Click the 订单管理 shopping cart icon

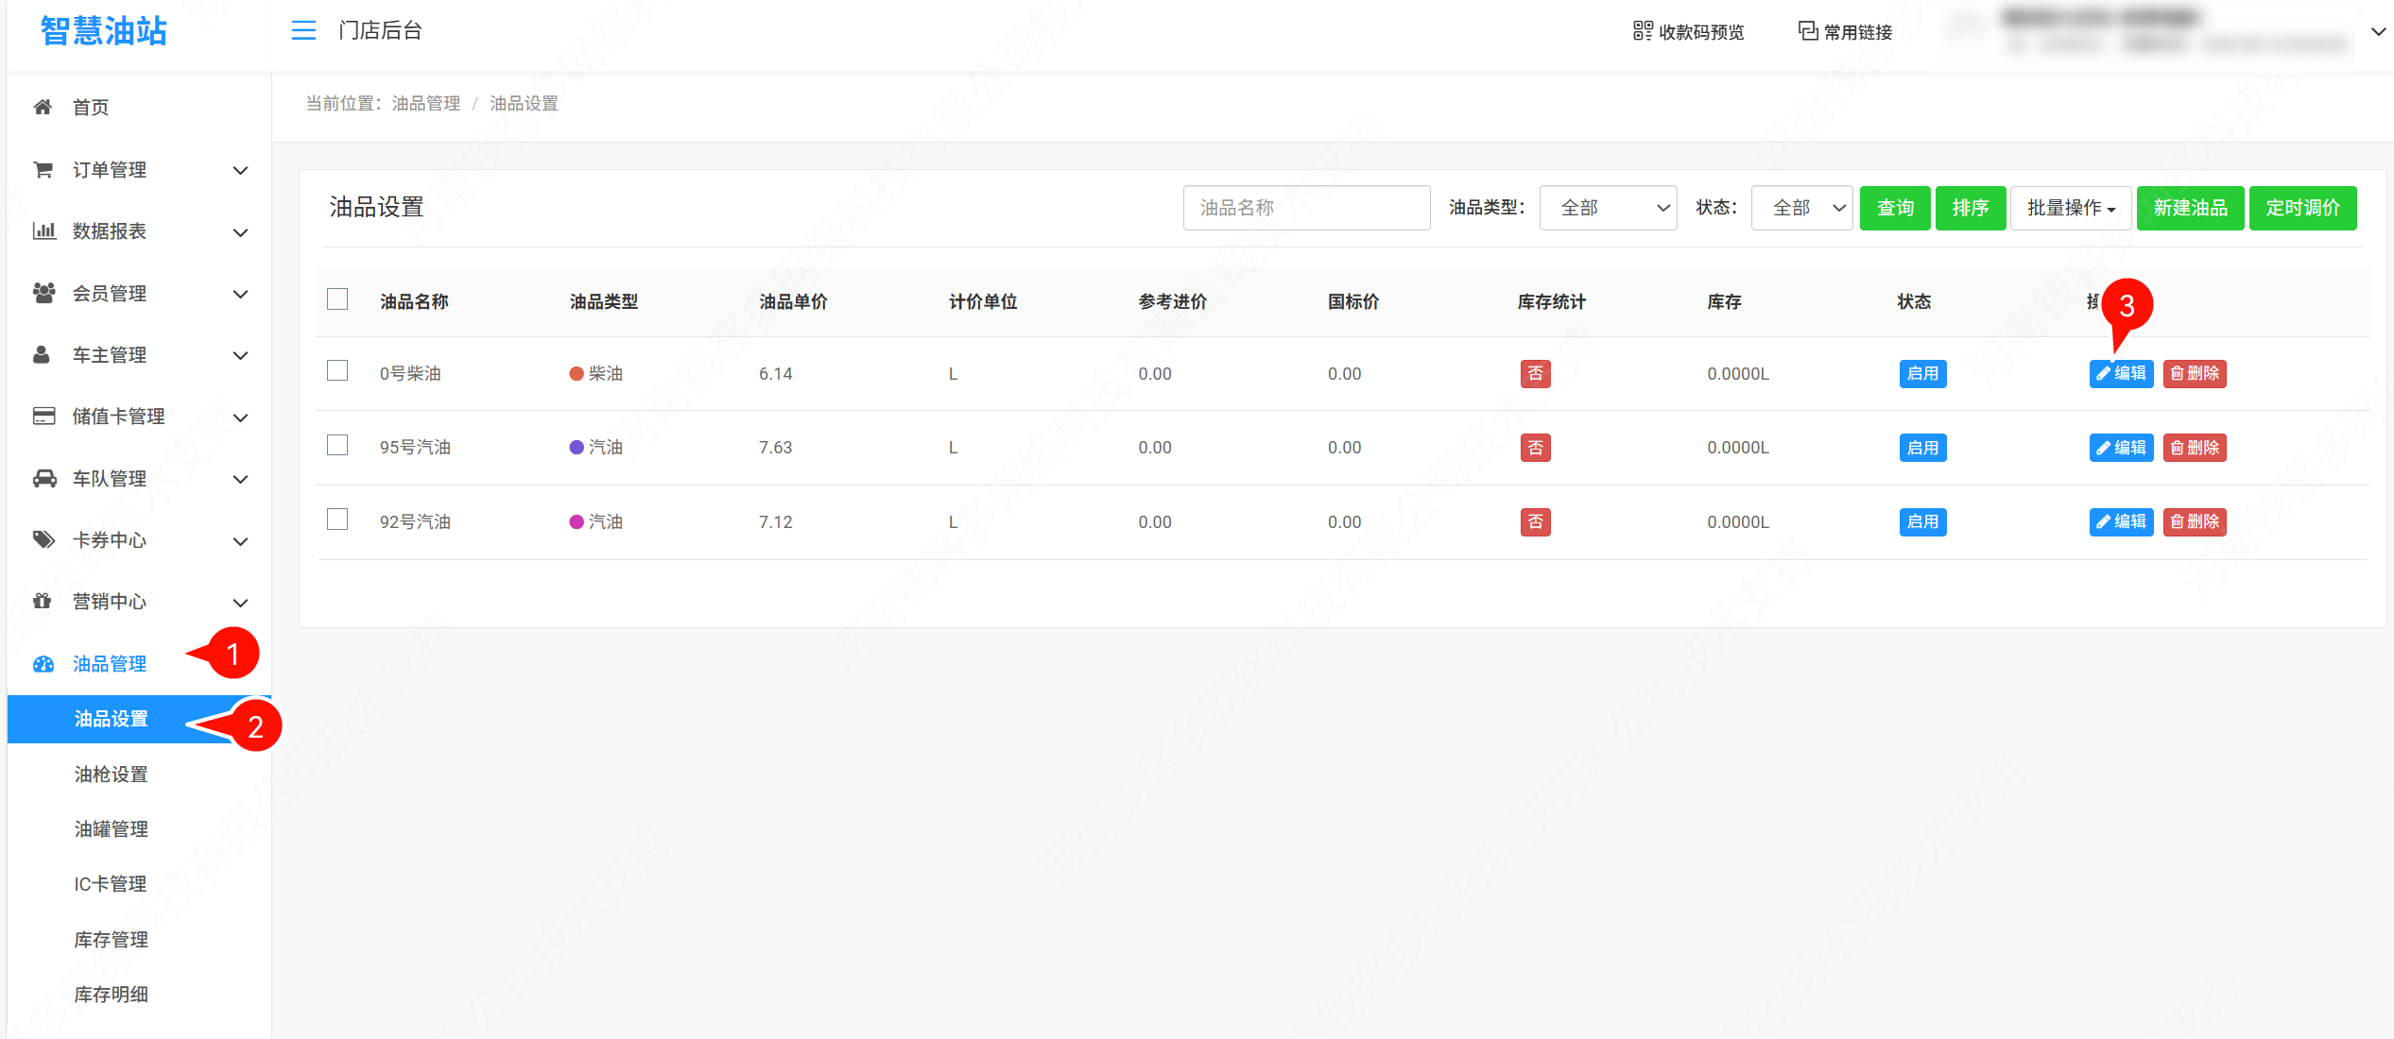click(x=43, y=170)
